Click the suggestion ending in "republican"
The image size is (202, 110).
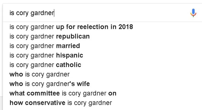tap(49, 36)
